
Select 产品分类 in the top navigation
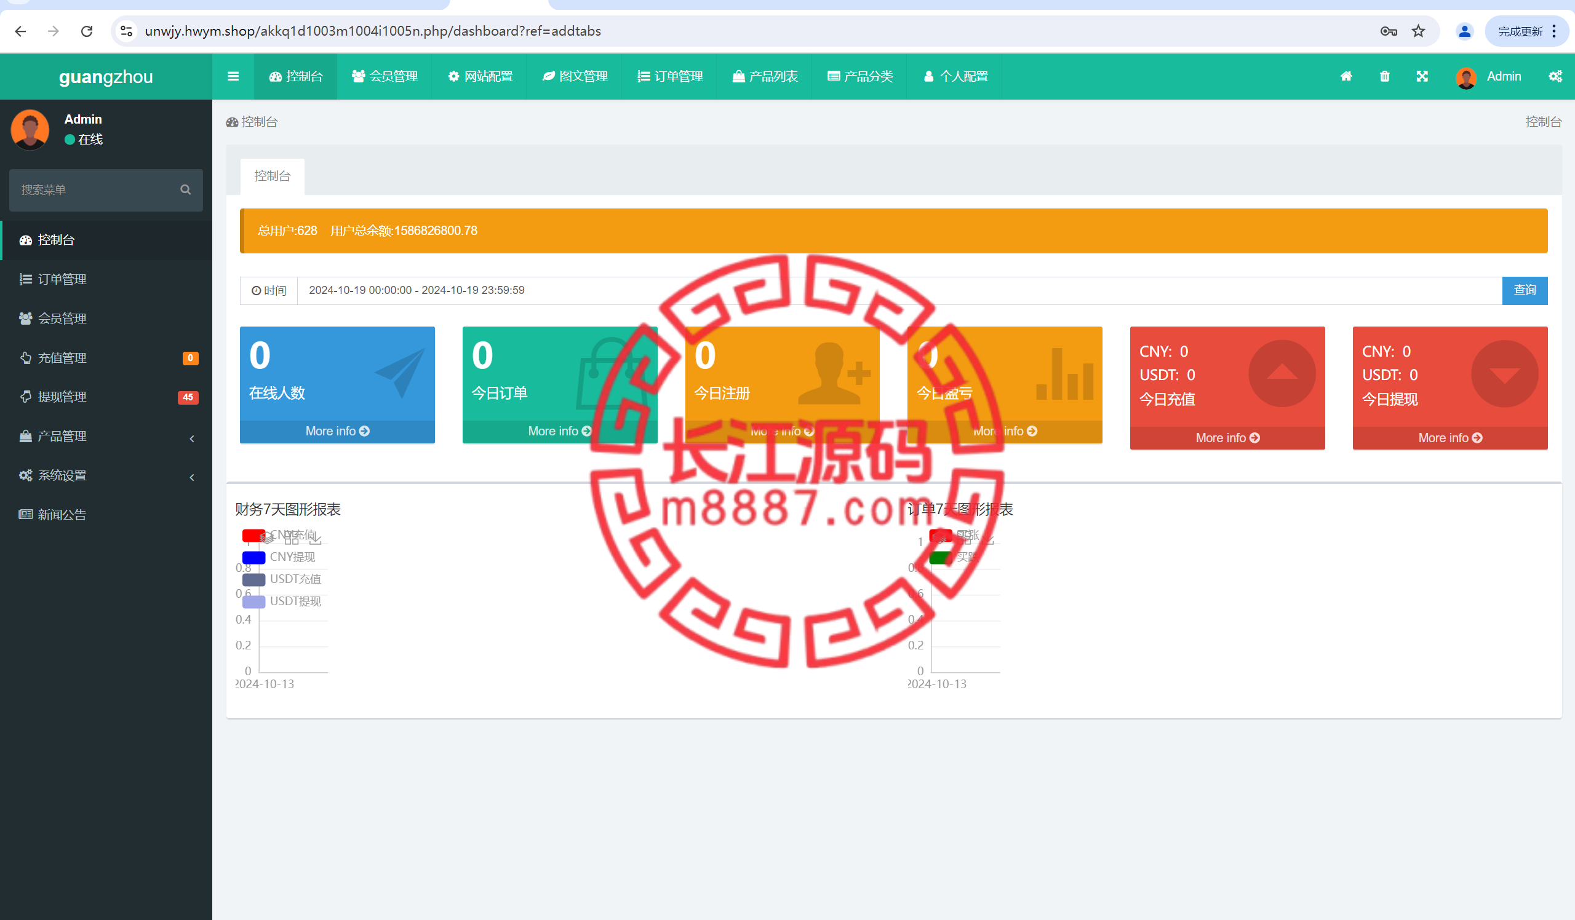[860, 76]
